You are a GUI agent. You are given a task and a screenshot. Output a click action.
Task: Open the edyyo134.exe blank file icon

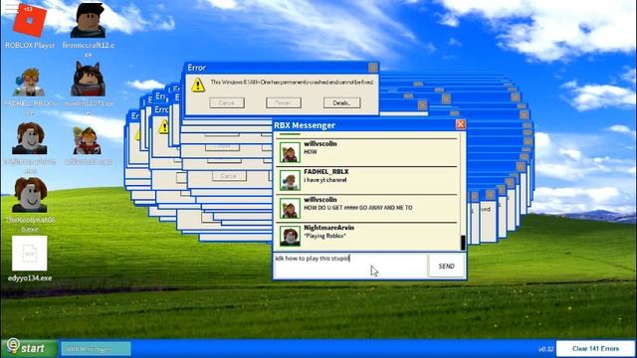click(30, 254)
